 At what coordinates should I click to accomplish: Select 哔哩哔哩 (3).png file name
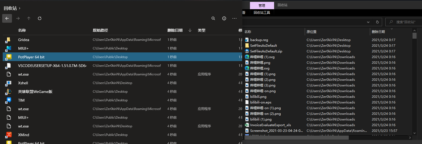263,85
